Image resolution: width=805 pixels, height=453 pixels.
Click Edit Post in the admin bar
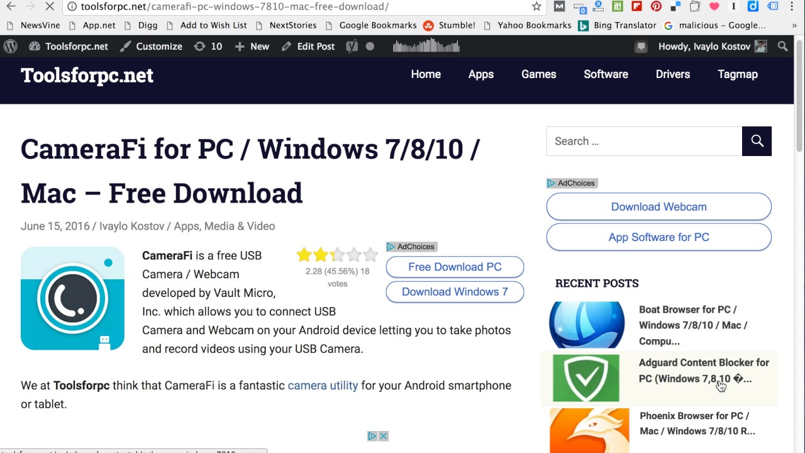308,47
